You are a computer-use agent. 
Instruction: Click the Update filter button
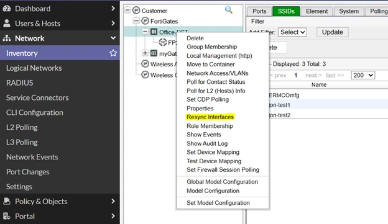[x=332, y=32]
